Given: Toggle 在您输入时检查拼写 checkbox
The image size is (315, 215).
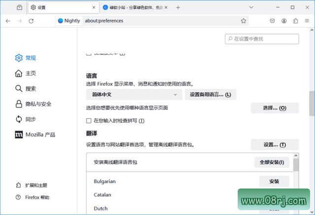Looking at the screenshot, I should tap(89, 121).
